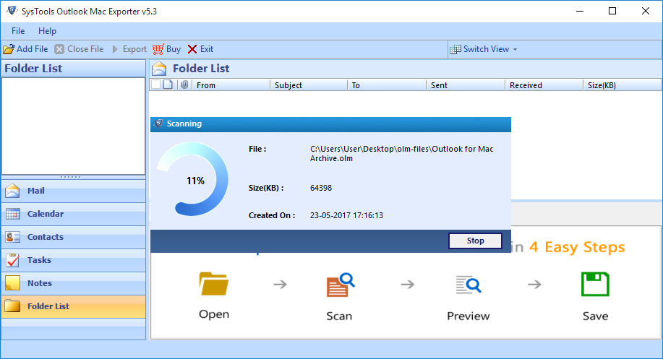The width and height of the screenshot is (663, 359).
Task: Click the Open step folder icon
Action: [214, 284]
